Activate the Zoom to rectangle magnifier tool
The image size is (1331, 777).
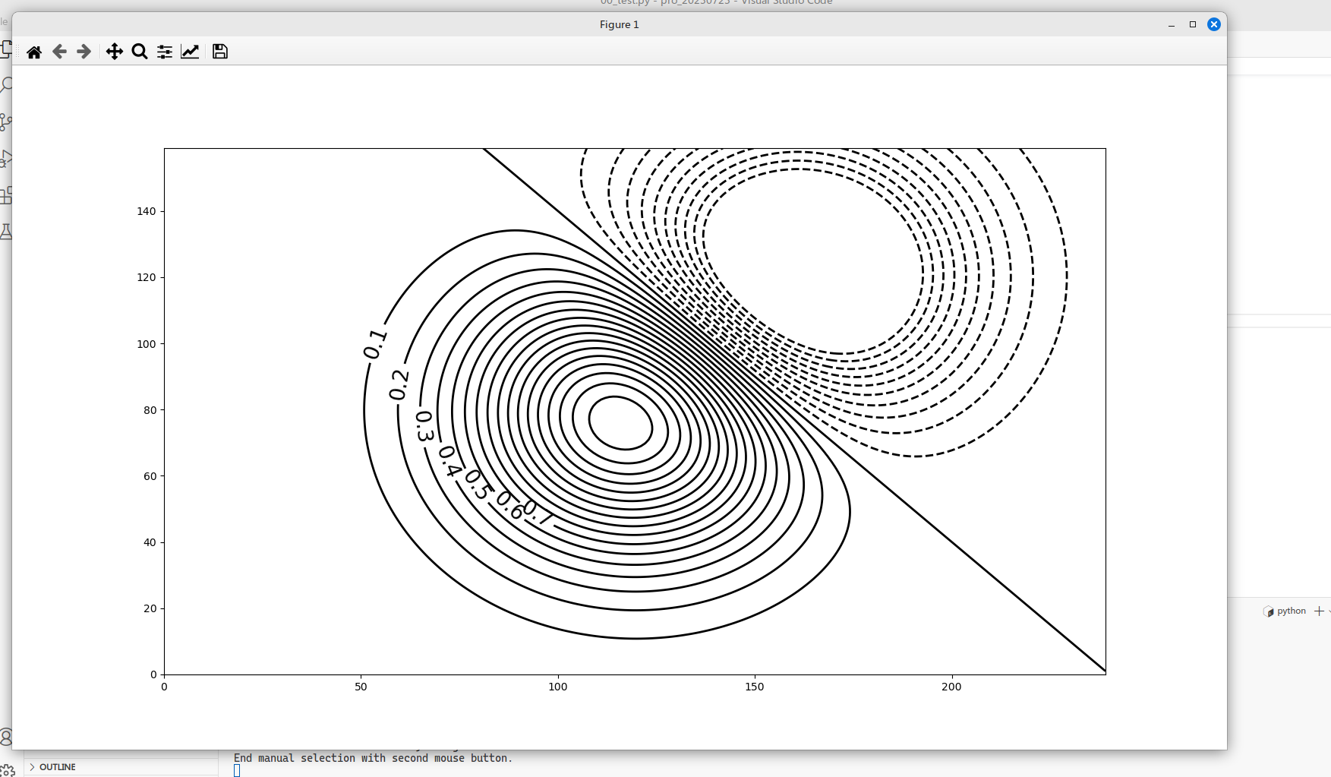(x=140, y=52)
